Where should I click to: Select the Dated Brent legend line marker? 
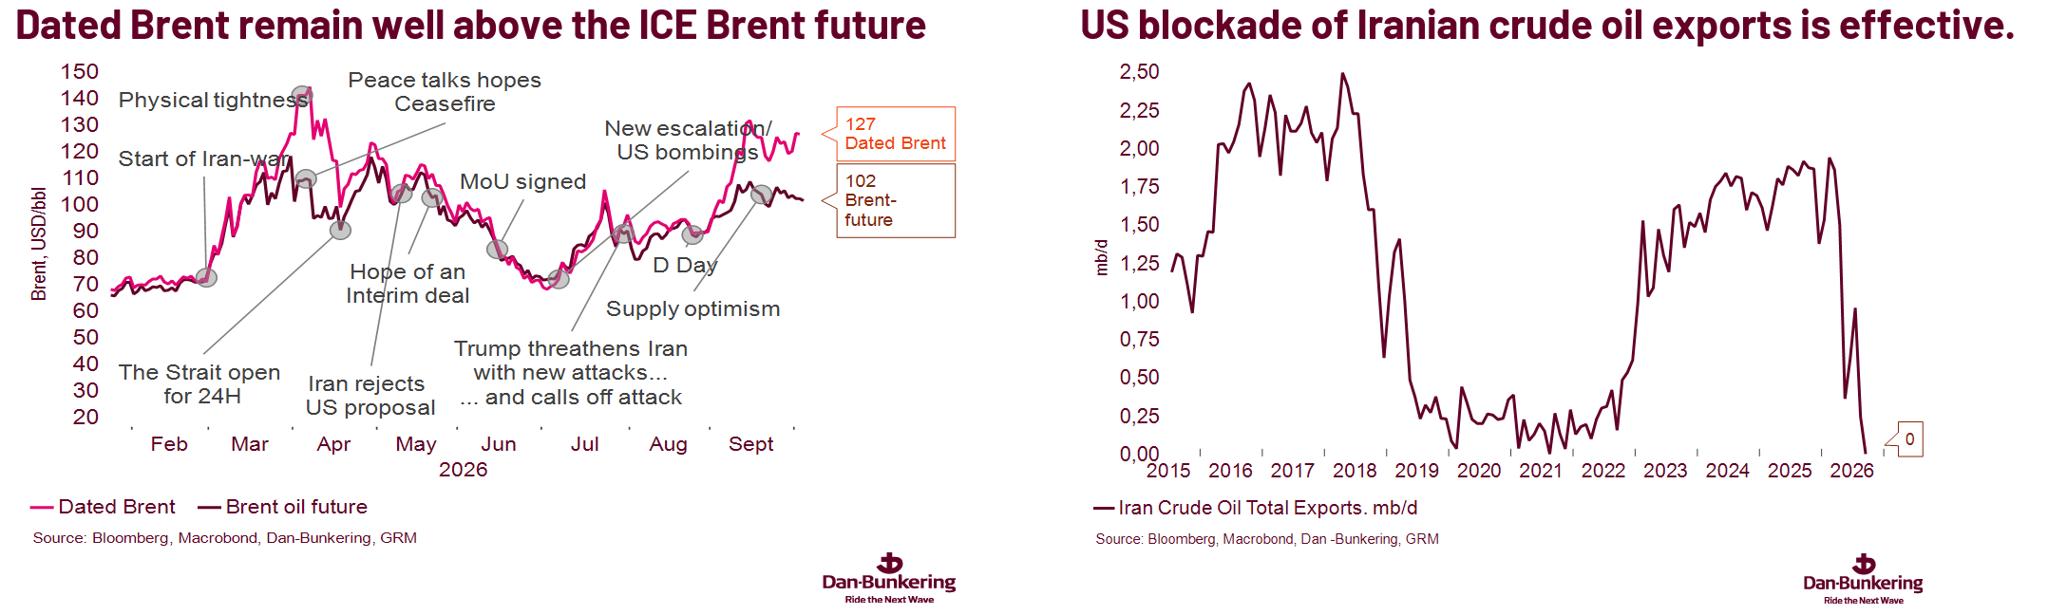42,508
